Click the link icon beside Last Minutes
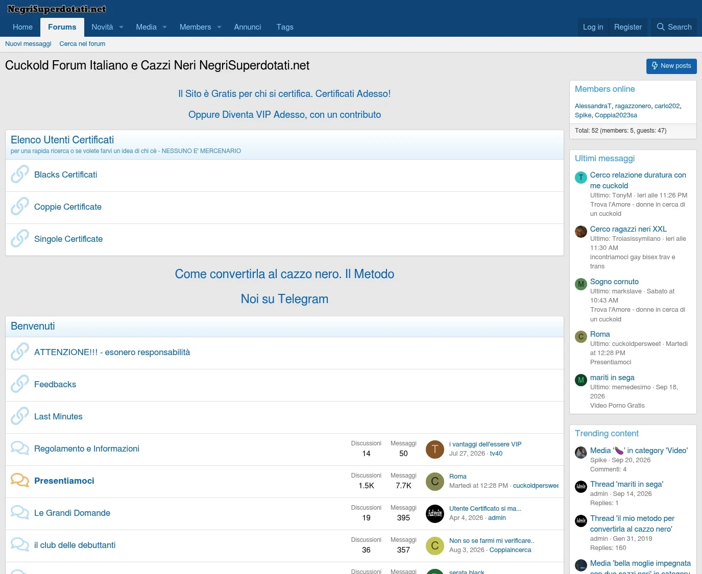Viewport: 702px width, 574px height. tap(20, 416)
